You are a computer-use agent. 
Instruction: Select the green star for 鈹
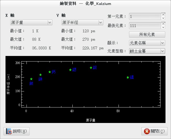[31, 79]
